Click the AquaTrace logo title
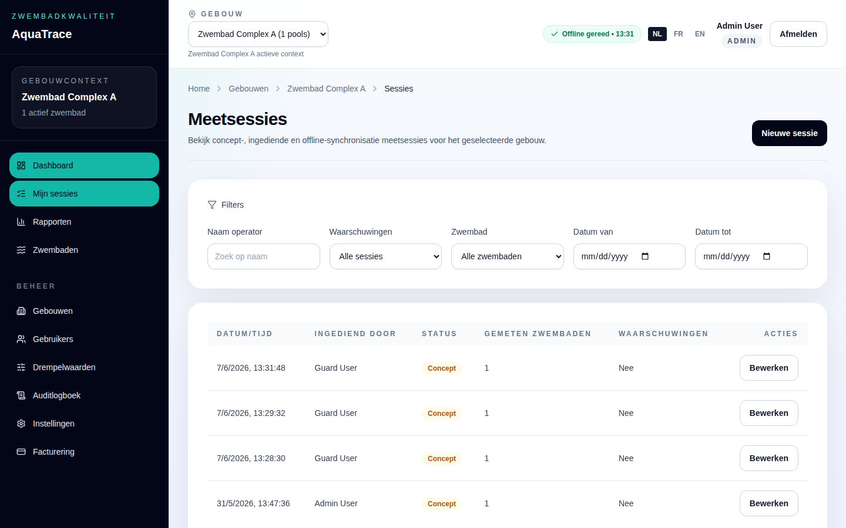This screenshot has width=846, height=528. tap(42, 34)
